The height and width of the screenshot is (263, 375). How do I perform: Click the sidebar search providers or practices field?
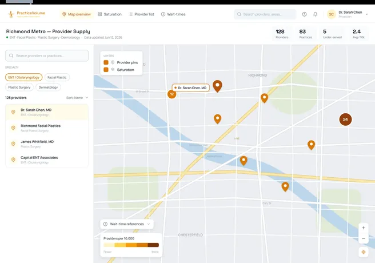point(47,55)
